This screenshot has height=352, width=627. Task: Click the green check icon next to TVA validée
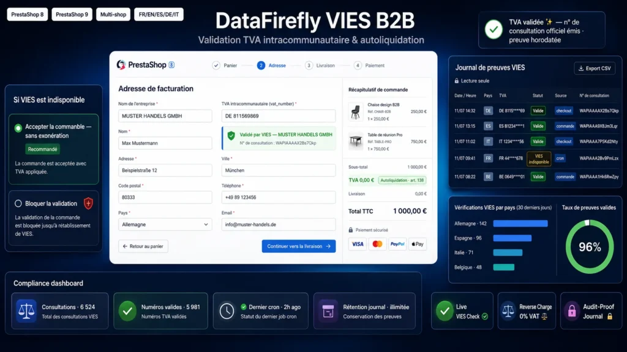pos(494,30)
